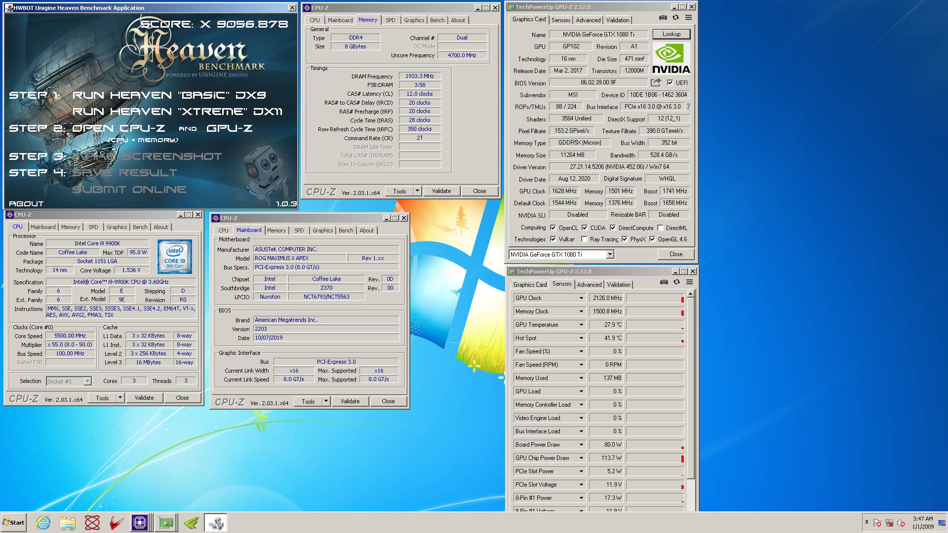
Task: Click the DRAM Frequency value 1933.3 MHz
Action: coord(419,76)
